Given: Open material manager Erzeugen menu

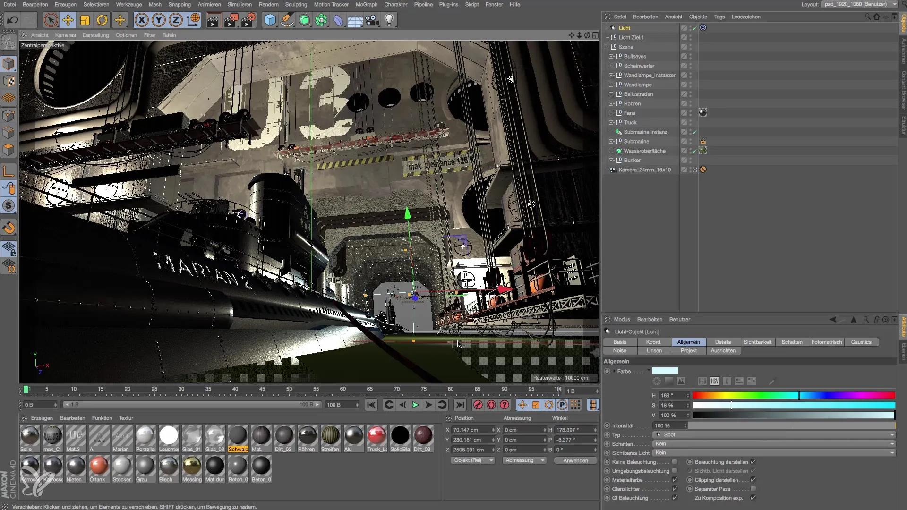Looking at the screenshot, I should tap(42, 418).
